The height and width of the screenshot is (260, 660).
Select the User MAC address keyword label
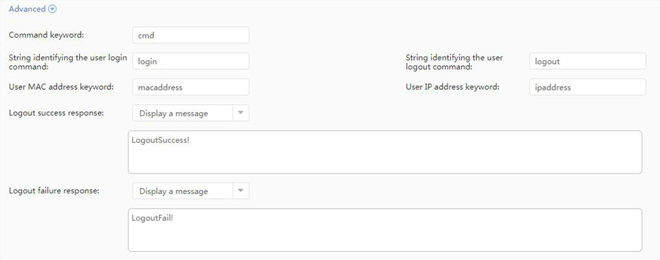(61, 87)
